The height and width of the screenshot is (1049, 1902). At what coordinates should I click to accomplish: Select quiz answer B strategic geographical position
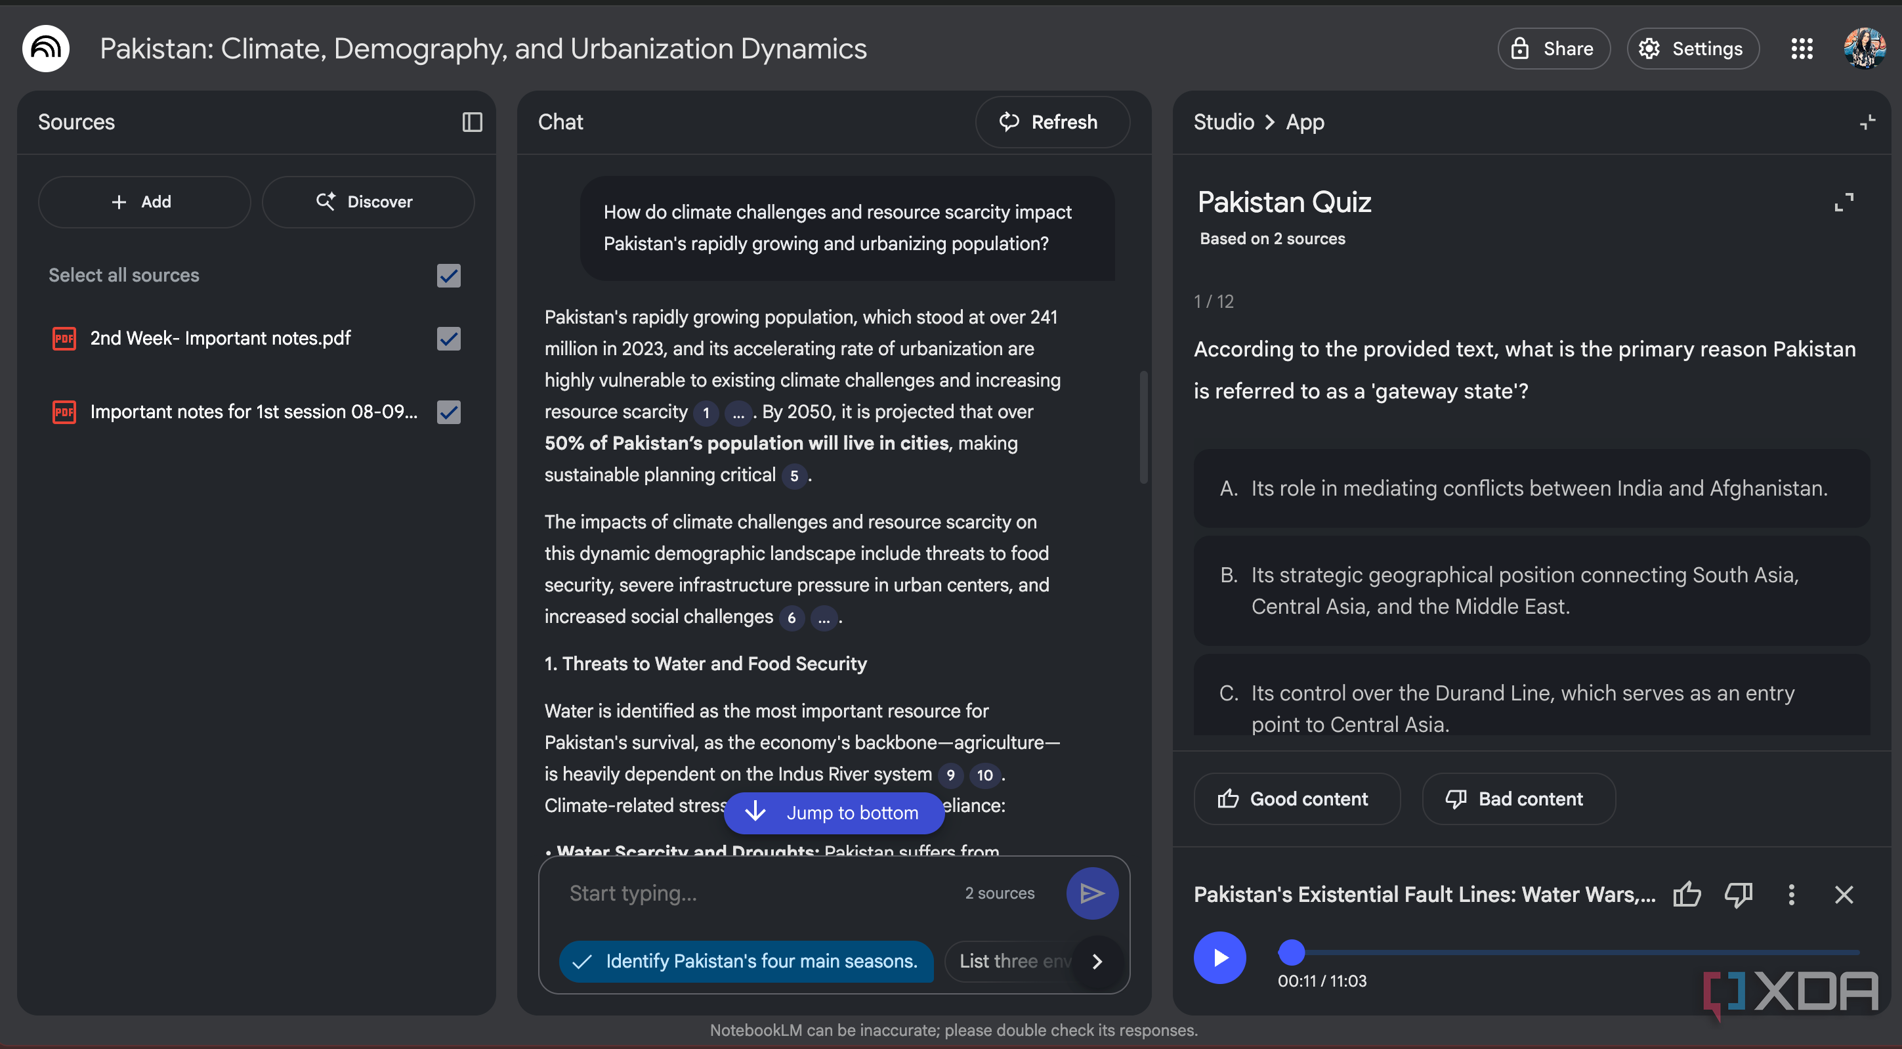(1531, 590)
